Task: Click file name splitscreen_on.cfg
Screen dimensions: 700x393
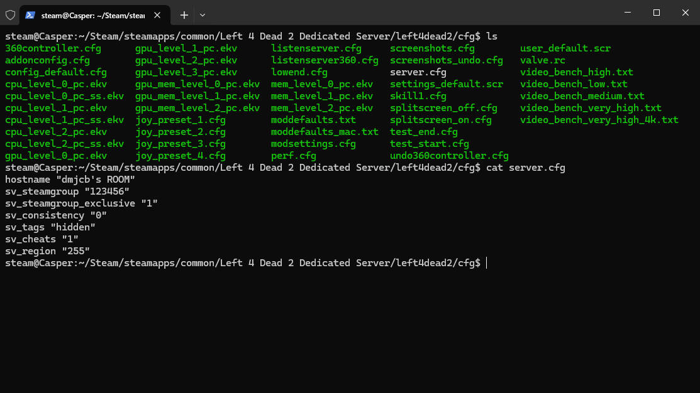Action: (x=441, y=120)
